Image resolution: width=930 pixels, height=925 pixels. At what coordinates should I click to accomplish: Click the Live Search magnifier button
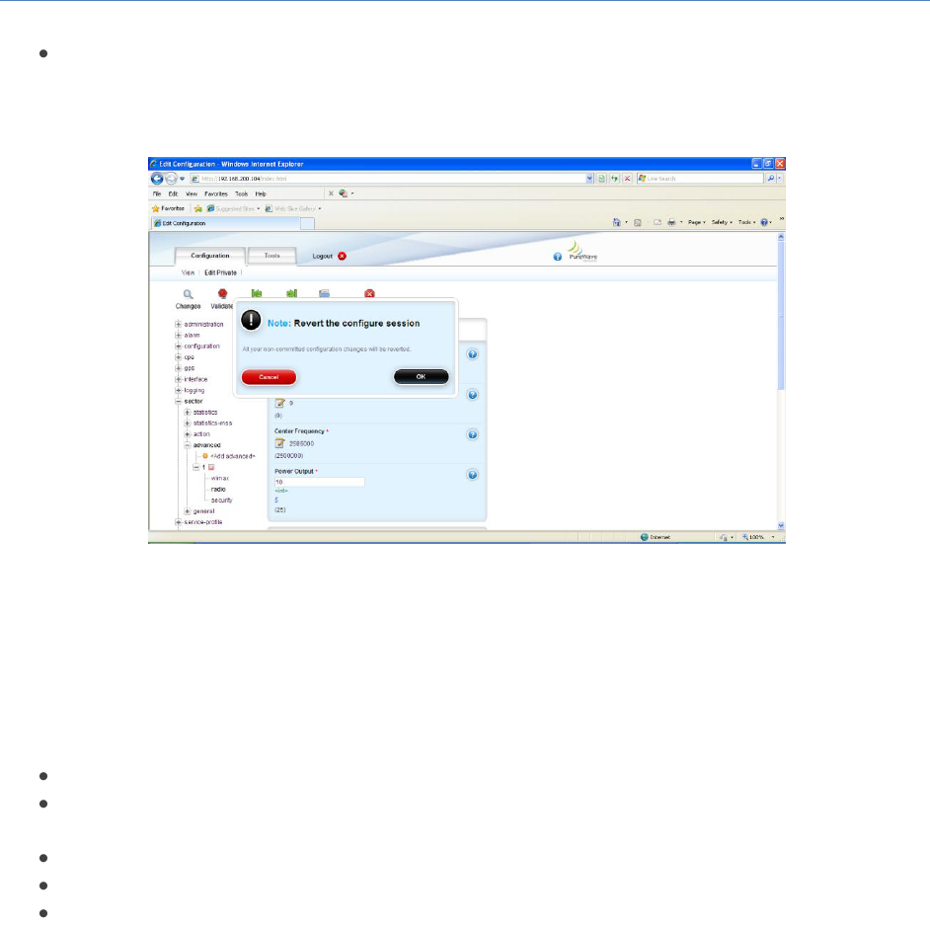tap(770, 179)
